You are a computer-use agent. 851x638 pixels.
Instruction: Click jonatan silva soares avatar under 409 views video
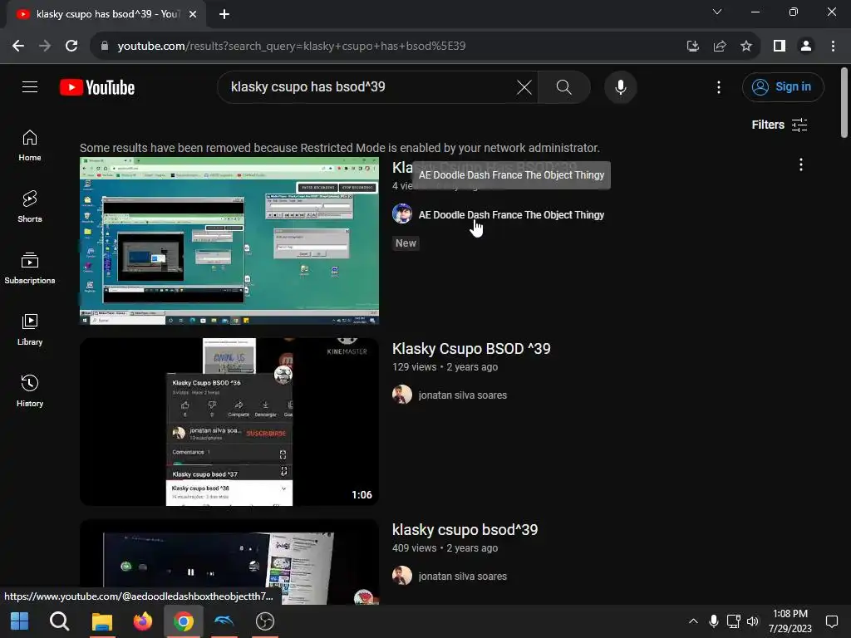pyautogui.click(x=402, y=577)
